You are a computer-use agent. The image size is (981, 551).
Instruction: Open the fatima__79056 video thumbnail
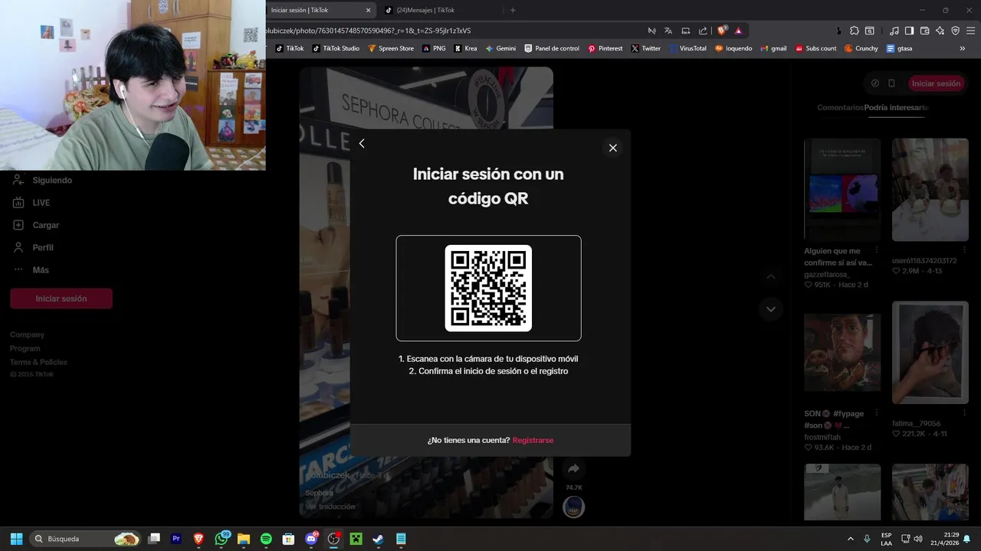click(930, 353)
